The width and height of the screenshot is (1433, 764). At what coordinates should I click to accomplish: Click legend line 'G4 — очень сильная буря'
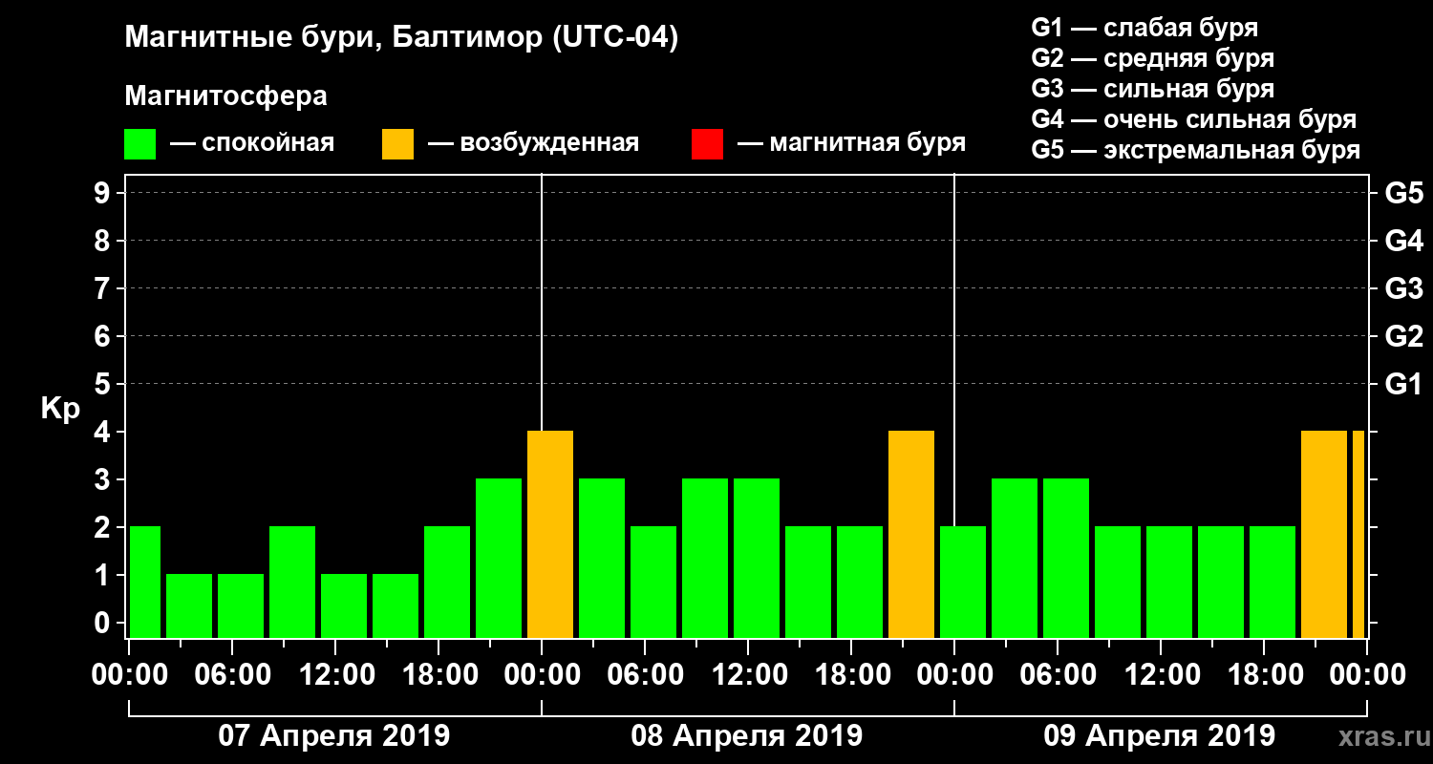coord(1194,119)
